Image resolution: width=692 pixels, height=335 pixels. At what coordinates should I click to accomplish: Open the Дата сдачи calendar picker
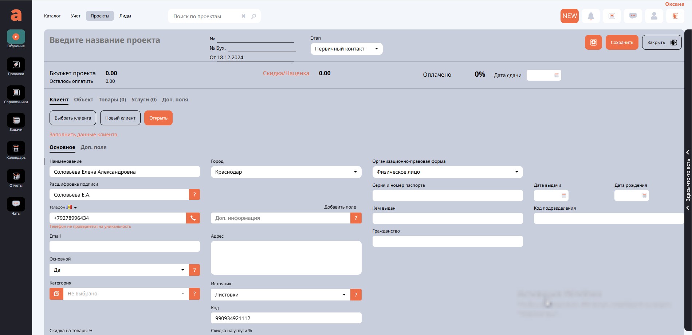point(556,75)
